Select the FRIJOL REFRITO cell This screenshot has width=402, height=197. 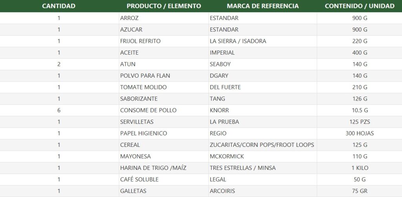[164, 41]
